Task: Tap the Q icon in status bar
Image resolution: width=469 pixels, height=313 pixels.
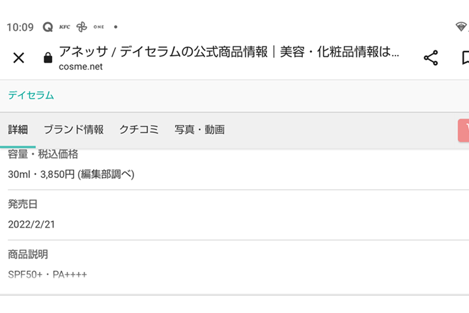Action: (48, 27)
